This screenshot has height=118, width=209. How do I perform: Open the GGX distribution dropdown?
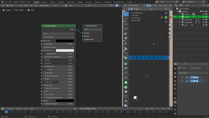58,34
